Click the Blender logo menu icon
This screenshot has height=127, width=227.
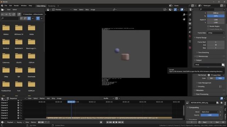click(x=2, y=6)
